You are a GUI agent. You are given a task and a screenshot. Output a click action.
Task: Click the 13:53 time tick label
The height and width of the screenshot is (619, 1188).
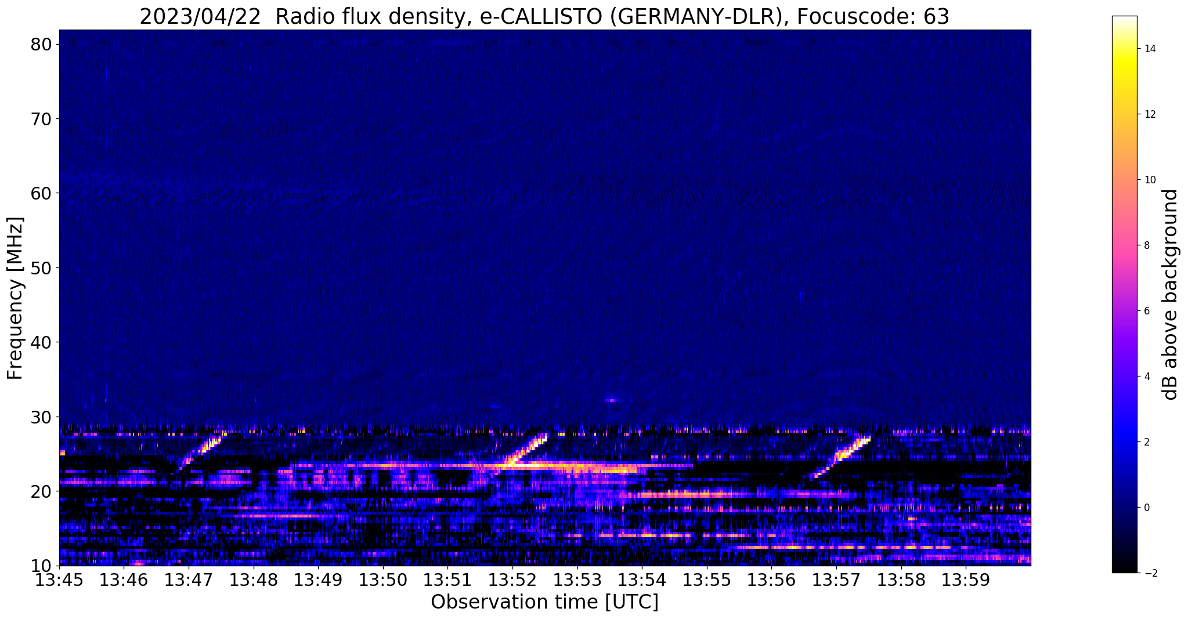tap(577, 580)
